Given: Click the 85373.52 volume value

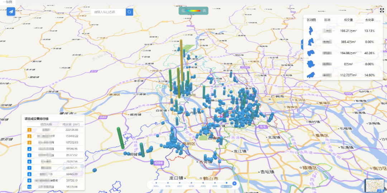Looking at the screenshot, I should pos(72,155).
